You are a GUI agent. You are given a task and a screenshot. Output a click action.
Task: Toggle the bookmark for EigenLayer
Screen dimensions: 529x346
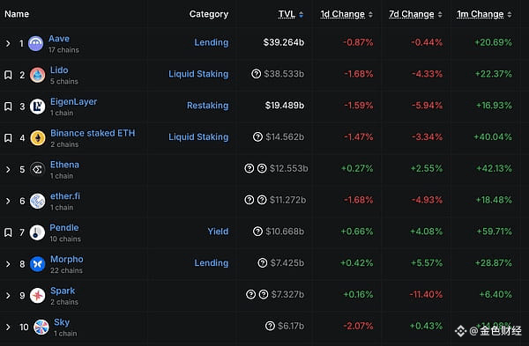click(x=8, y=107)
